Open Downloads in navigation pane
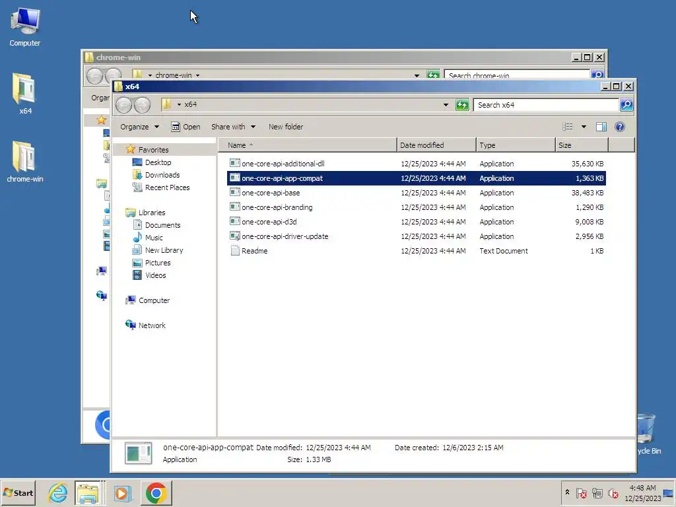Screen dimensions: 676x507 [162, 174]
